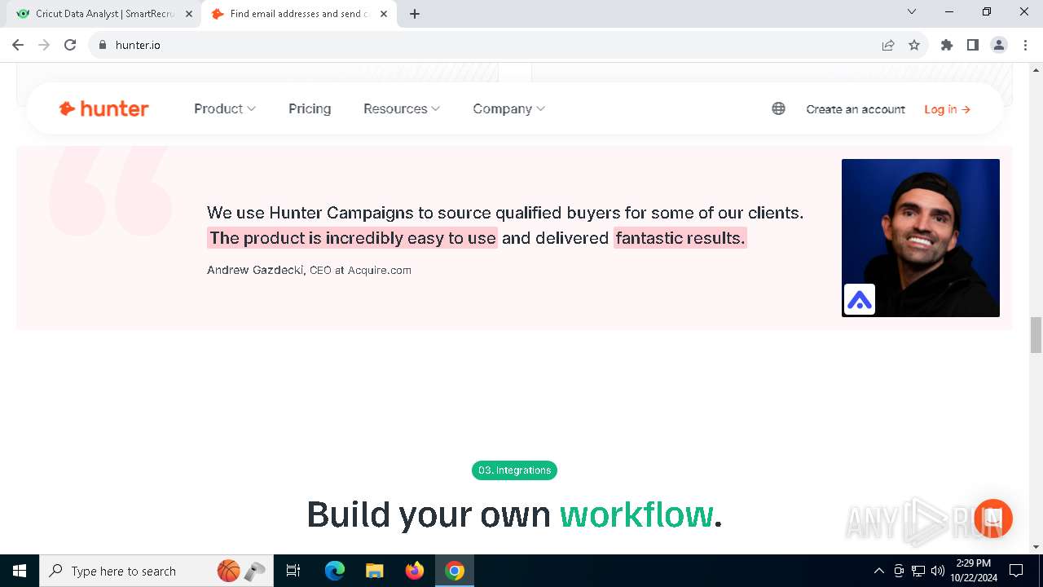Bookmark this page with the star icon
The height and width of the screenshot is (587, 1043).
pyautogui.click(x=914, y=45)
